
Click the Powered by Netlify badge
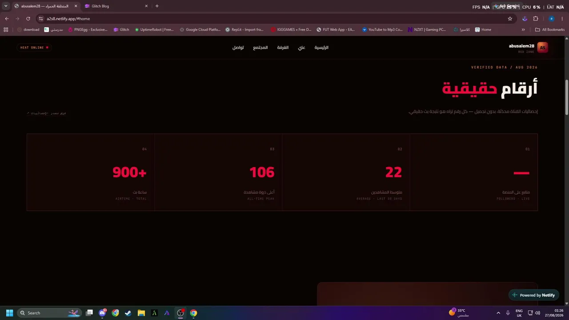pyautogui.click(x=533, y=295)
